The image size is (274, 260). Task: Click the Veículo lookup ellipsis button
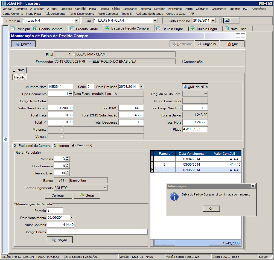coord(61,136)
